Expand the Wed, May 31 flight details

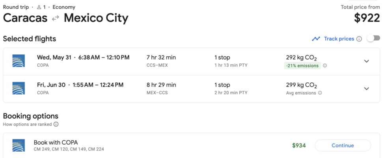[x=367, y=61]
